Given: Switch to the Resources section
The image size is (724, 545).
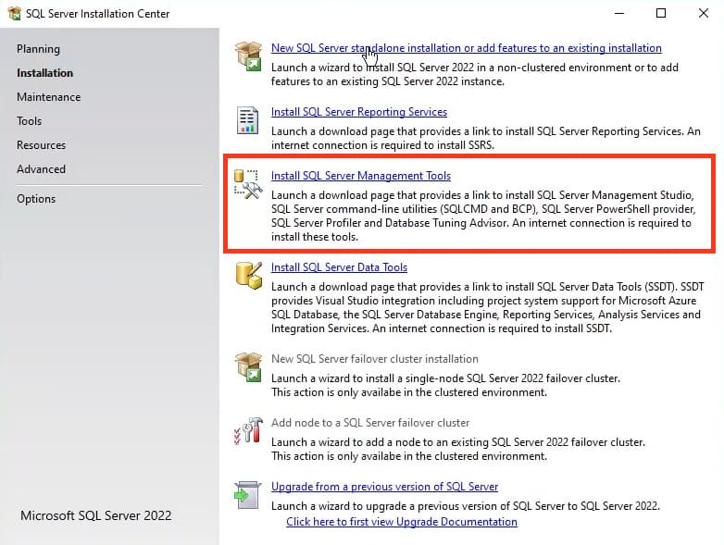Looking at the screenshot, I should (x=41, y=145).
